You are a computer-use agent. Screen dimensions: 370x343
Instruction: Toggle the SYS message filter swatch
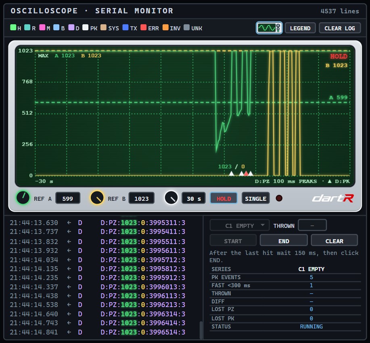point(103,27)
